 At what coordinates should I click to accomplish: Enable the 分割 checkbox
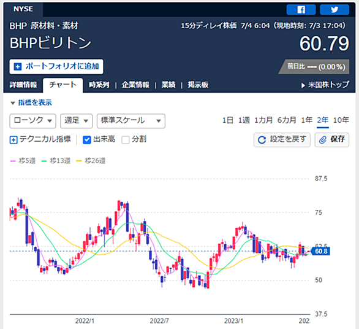pos(126,140)
